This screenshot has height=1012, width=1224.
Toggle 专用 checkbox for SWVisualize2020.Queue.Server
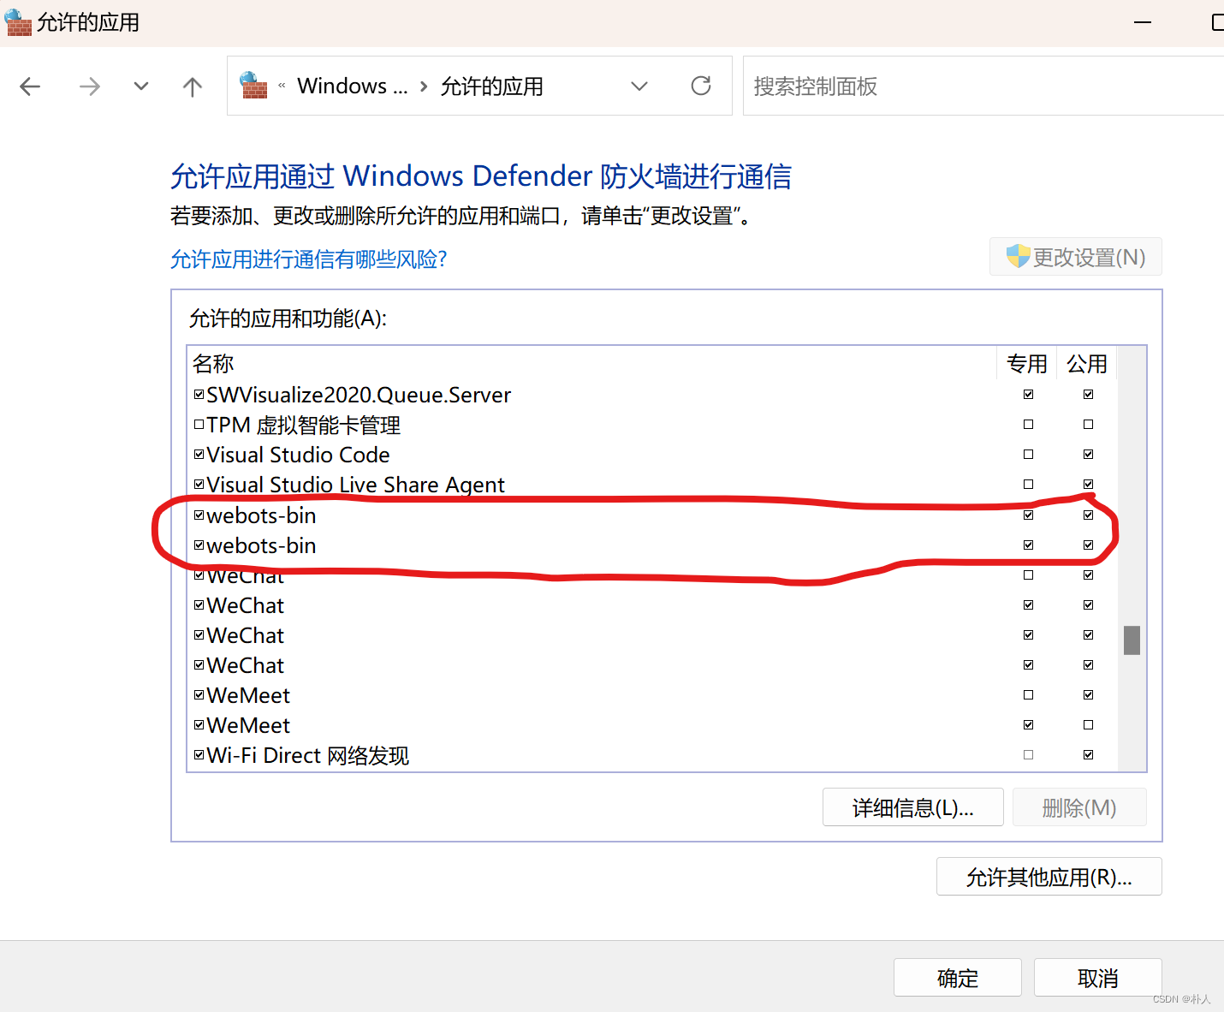click(x=1028, y=395)
